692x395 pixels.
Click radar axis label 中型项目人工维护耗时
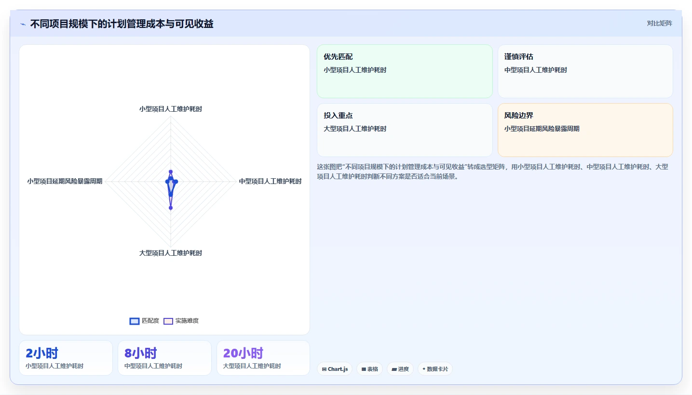click(270, 182)
